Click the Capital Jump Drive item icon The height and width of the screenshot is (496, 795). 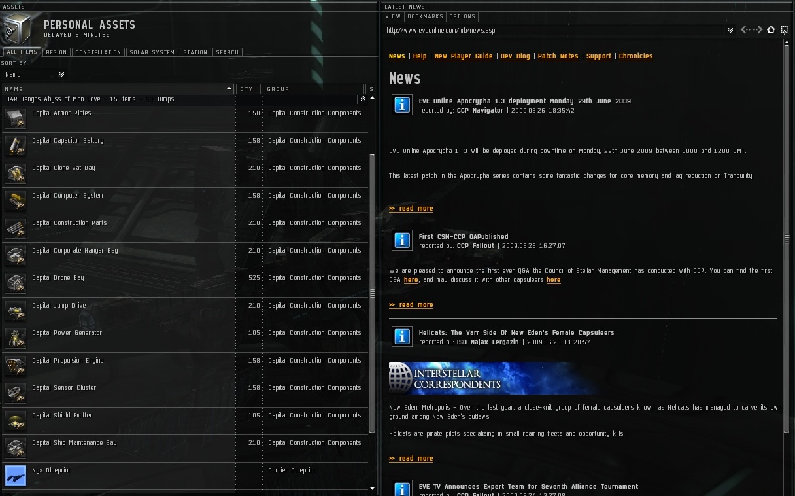tap(16, 311)
